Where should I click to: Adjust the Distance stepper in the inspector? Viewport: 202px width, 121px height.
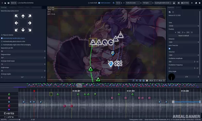[x=198, y=42]
